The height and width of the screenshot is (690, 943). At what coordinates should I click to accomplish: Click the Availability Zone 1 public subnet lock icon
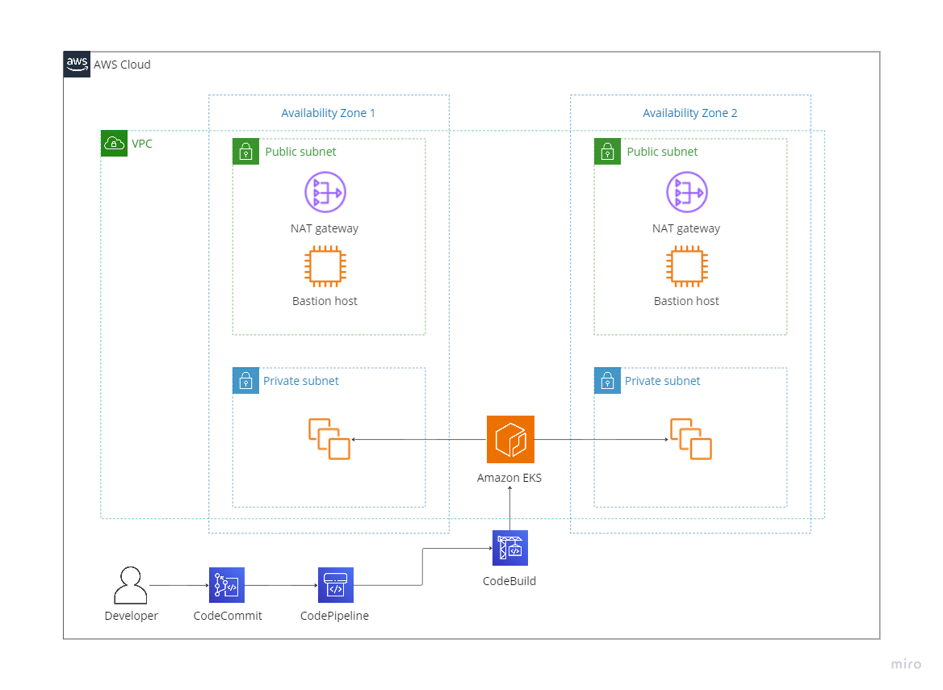tap(246, 152)
